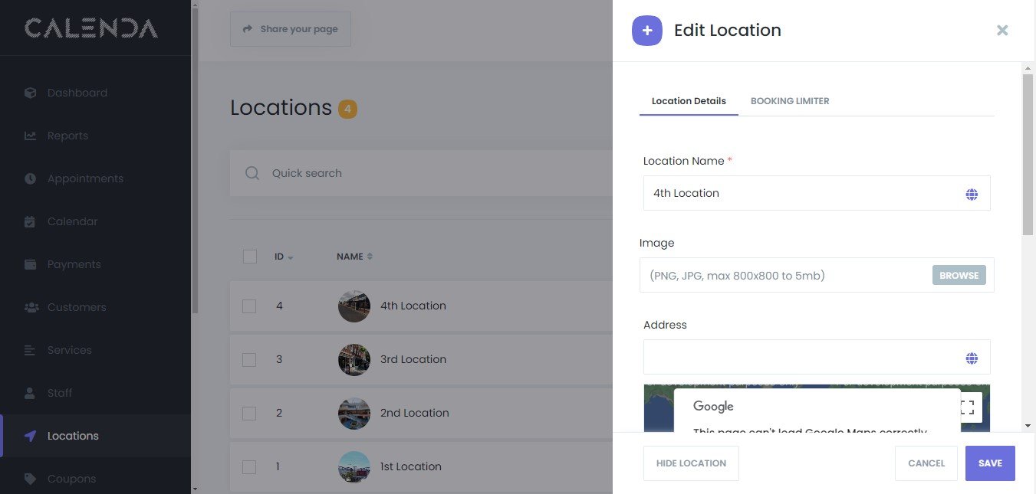Check the box for 4th Location row
Viewport: 1036px width, 494px height.
[x=249, y=306]
